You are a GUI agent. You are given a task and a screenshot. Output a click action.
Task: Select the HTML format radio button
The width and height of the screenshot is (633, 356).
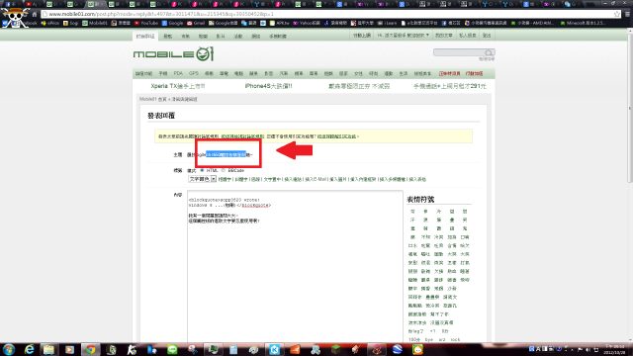tap(202, 170)
